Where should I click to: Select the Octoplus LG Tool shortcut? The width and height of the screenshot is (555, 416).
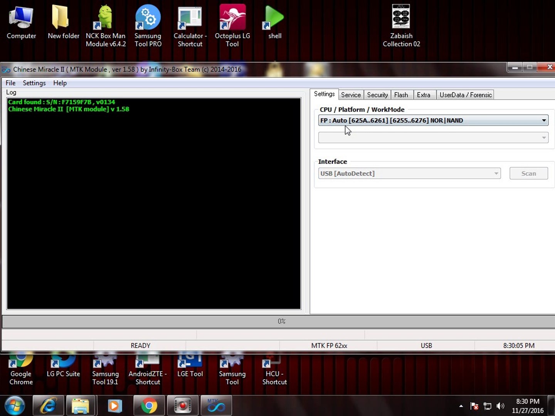[x=232, y=26]
